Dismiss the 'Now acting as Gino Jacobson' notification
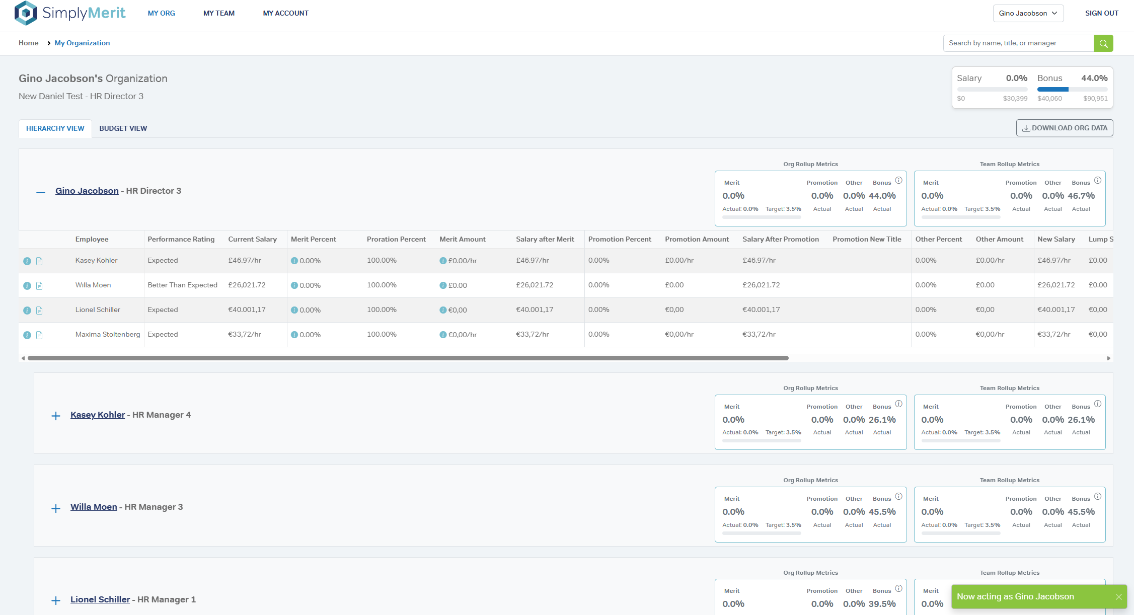Image resolution: width=1134 pixels, height=615 pixels. click(1119, 597)
